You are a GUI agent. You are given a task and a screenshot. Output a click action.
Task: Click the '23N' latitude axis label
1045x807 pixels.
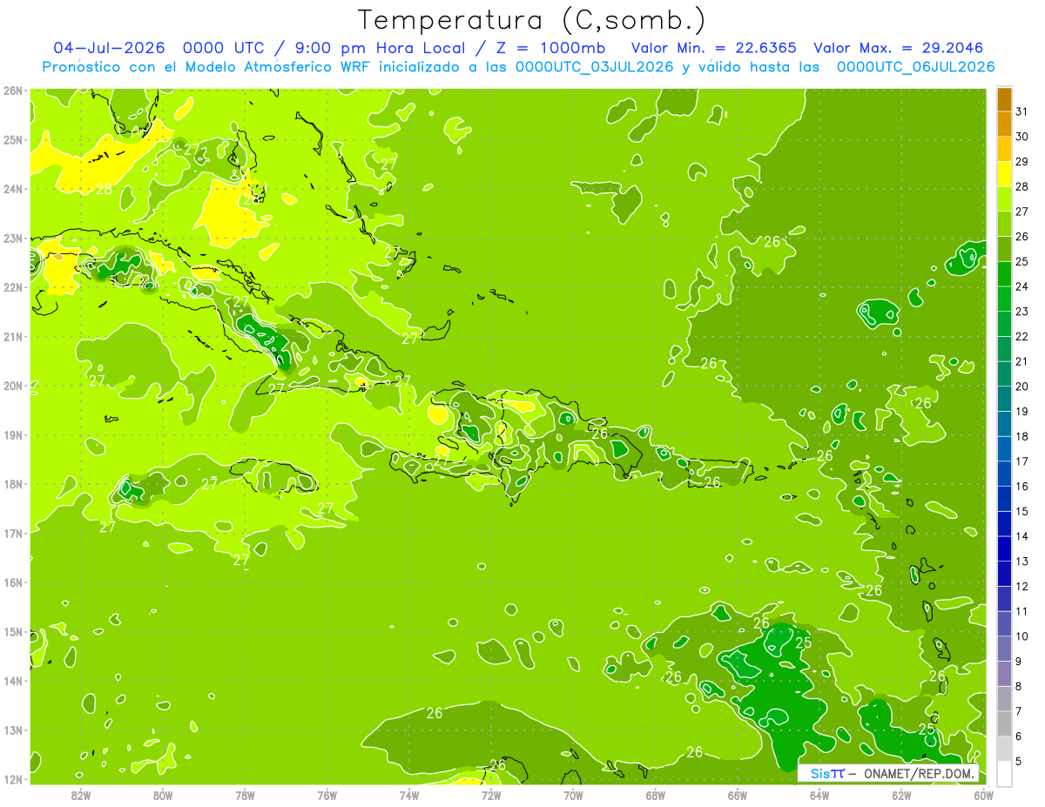click(12, 239)
